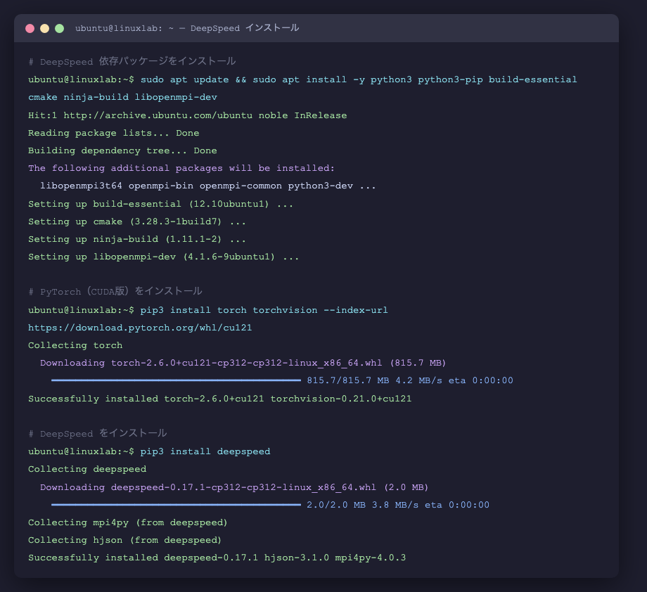Click 'Successfully installed torch-2.6.0+cu121' line
The image size is (647, 592).
click(220, 399)
